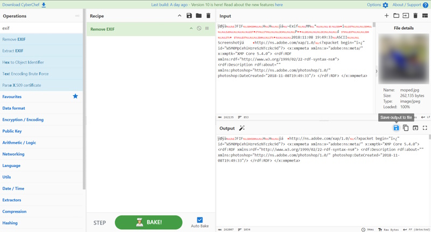The width and height of the screenshot is (431, 232).
Task: Click the file name moped.jpg
Action: tap(409, 90)
